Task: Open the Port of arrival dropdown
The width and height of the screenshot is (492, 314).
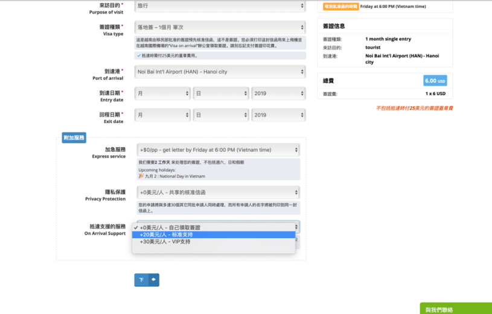Action: 220,72
